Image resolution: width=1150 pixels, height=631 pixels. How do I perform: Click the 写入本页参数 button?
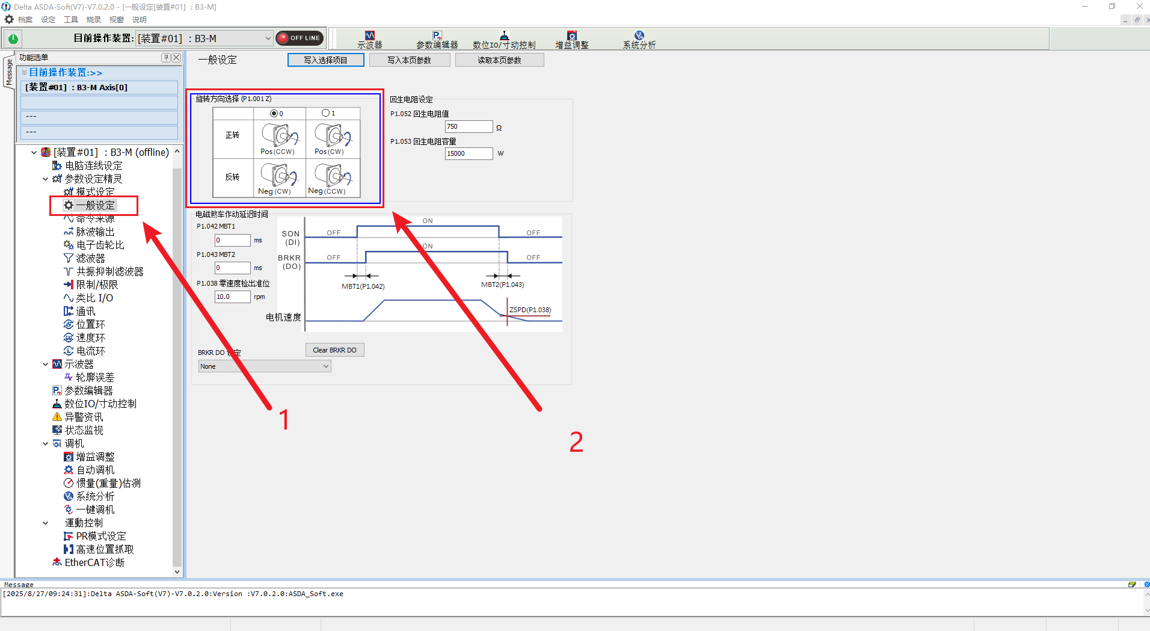click(x=409, y=60)
